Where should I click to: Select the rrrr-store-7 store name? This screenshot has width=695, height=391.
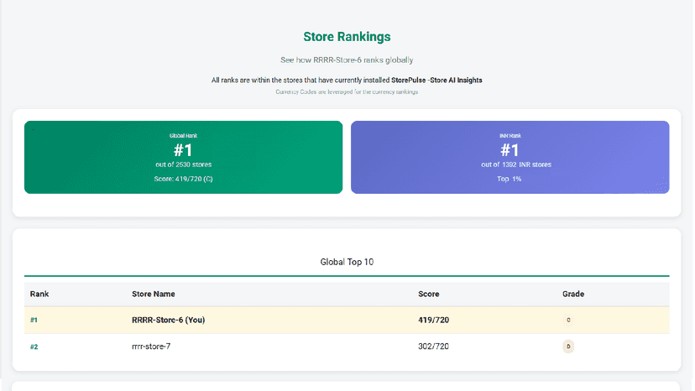(151, 347)
